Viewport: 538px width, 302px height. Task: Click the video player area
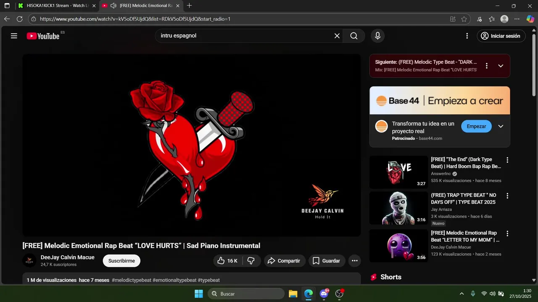tap(192, 145)
